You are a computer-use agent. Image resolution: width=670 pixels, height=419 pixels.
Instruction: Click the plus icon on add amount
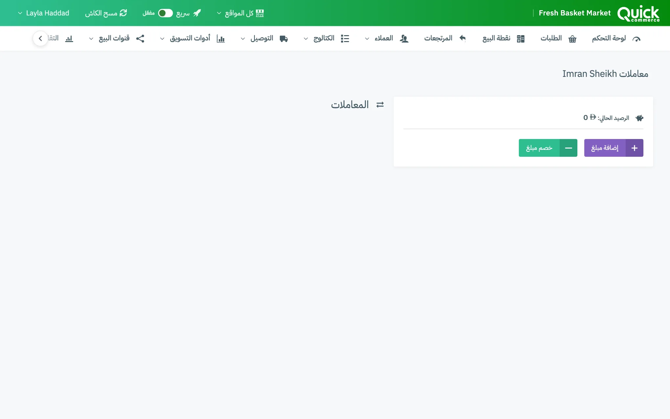tap(635, 148)
